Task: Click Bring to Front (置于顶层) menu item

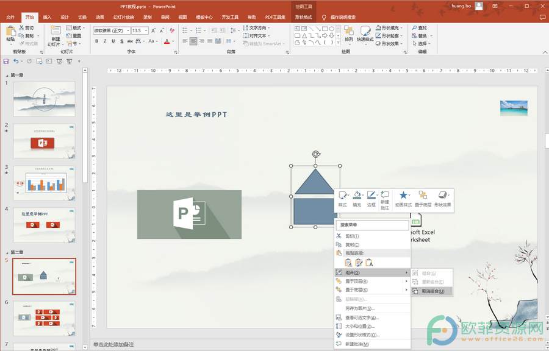Action: point(373,281)
